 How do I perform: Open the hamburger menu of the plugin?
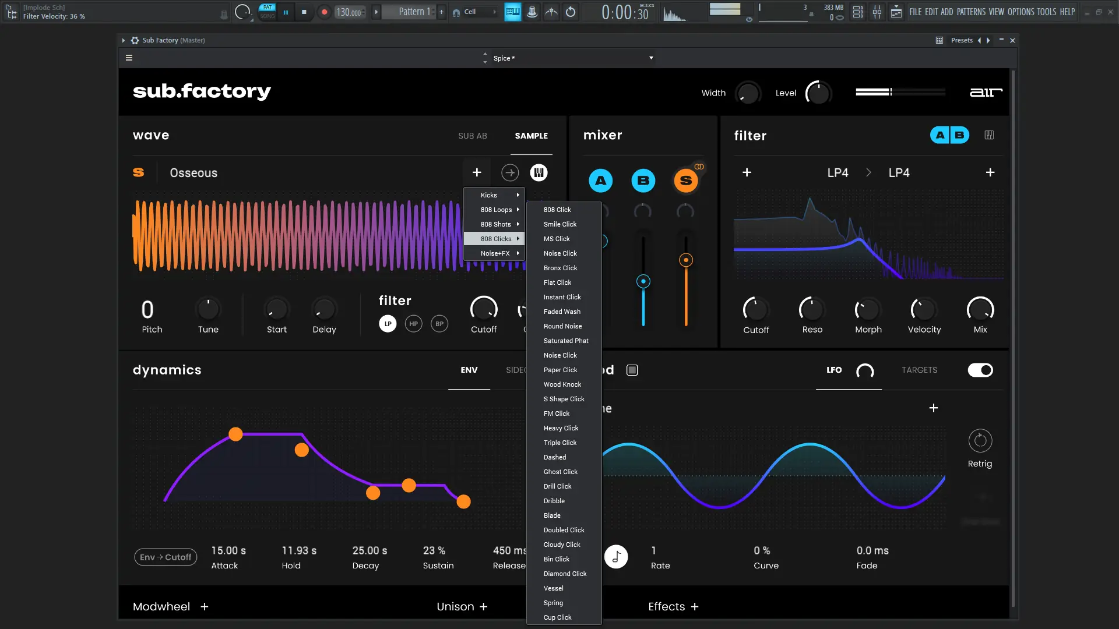tap(129, 58)
